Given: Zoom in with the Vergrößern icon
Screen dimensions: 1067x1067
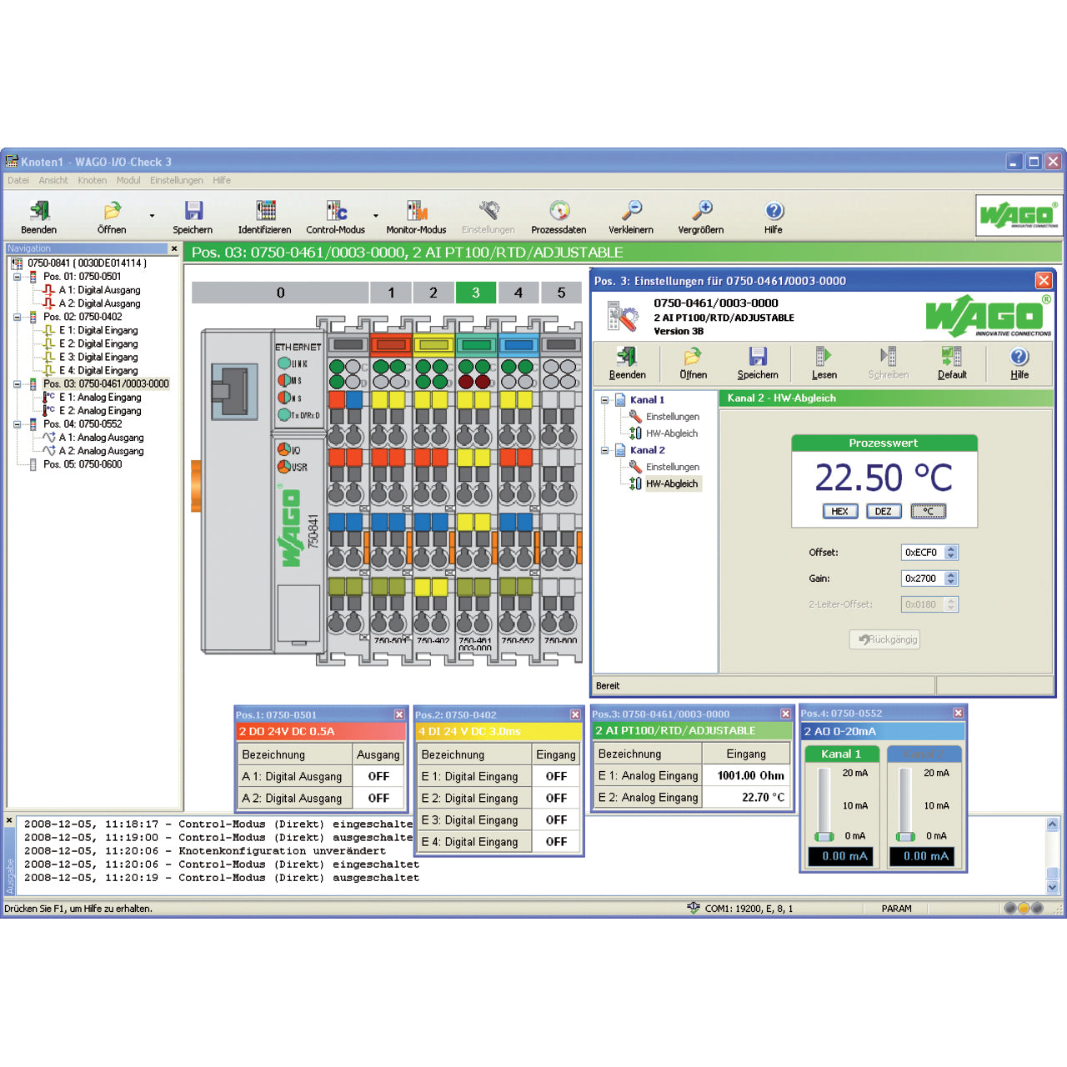Looking at the screenshot, I should click(x=702, y=211).
